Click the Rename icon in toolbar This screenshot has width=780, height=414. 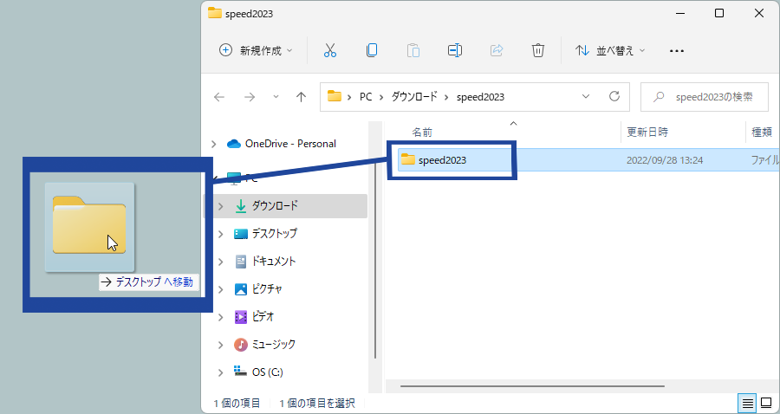click(x=454, y=50)
